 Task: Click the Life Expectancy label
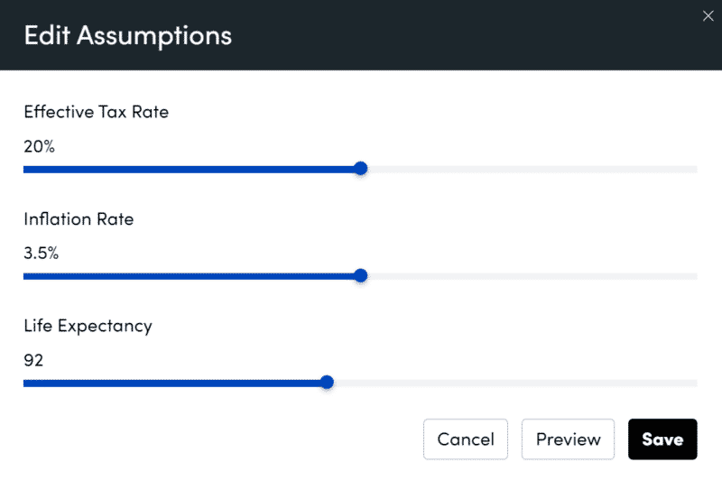pyautogui.click(x=88, y=327)
